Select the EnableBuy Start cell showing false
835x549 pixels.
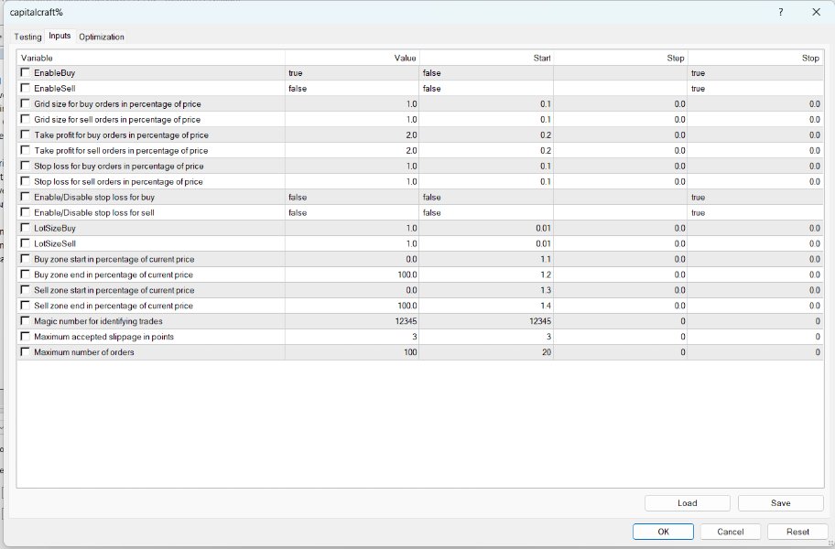coord(486,73)
